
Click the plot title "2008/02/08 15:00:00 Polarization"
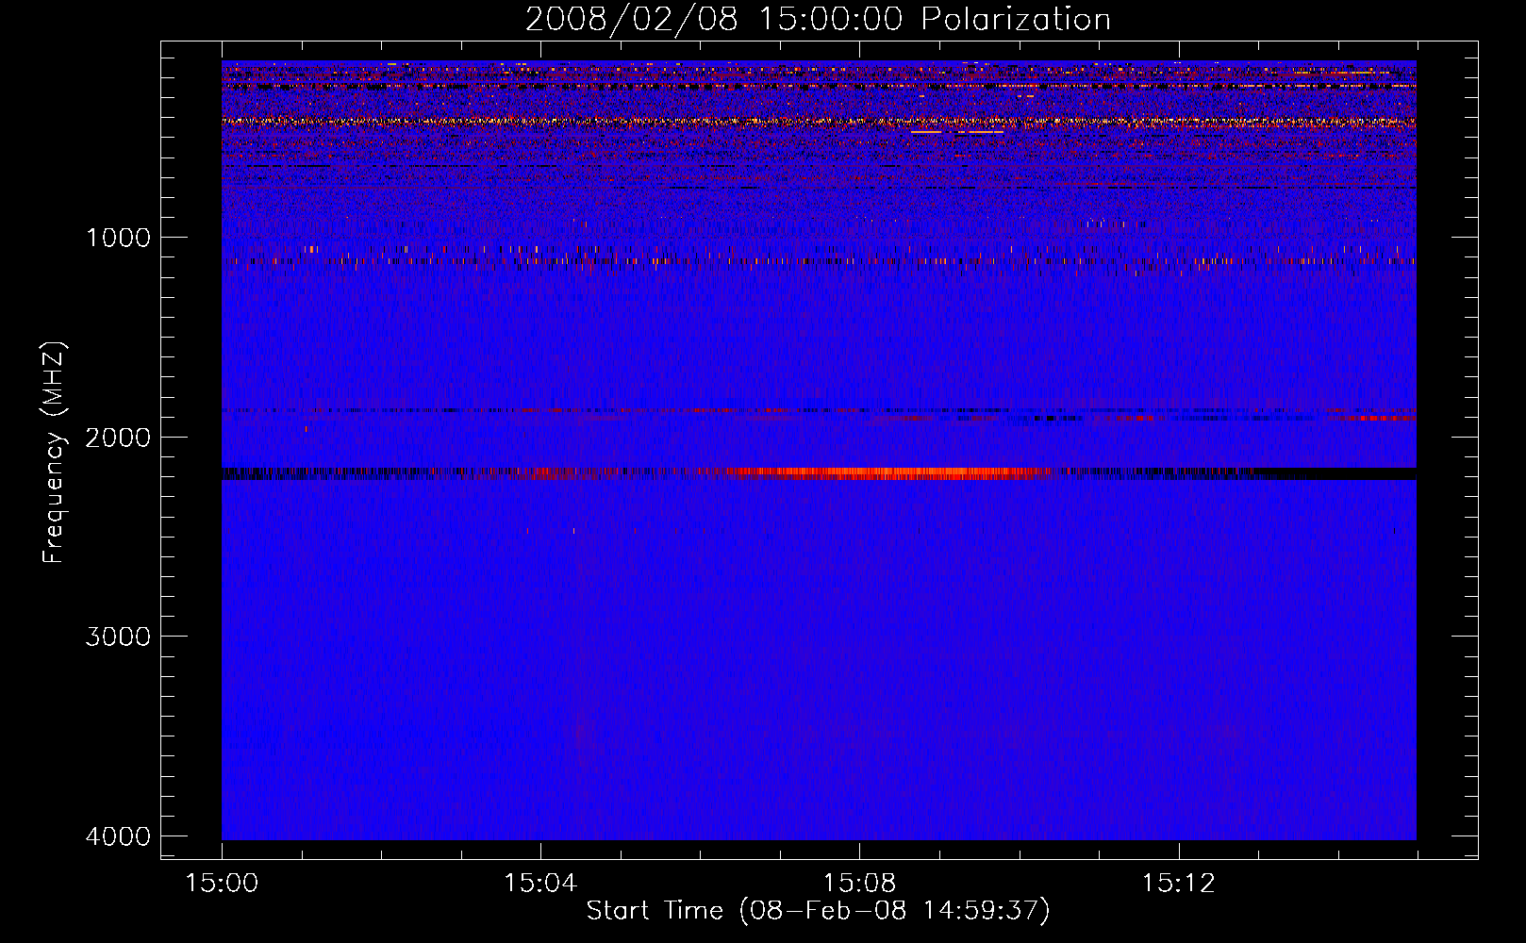(x=818, y=19)
